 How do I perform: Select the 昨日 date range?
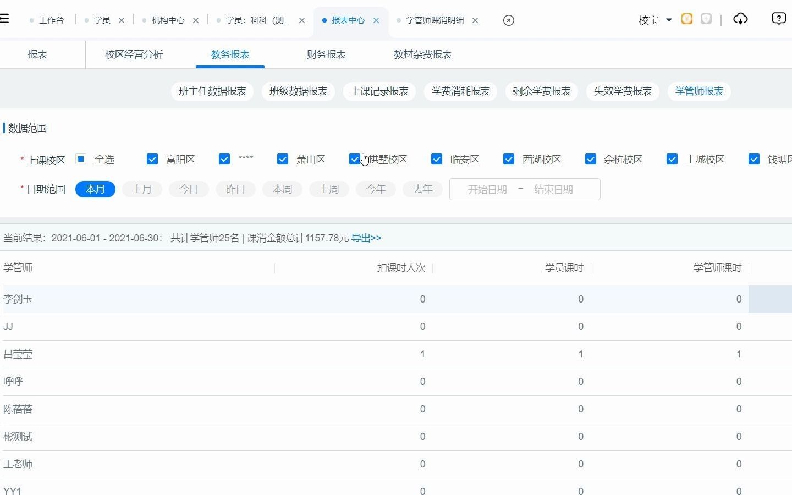[235, 189]
